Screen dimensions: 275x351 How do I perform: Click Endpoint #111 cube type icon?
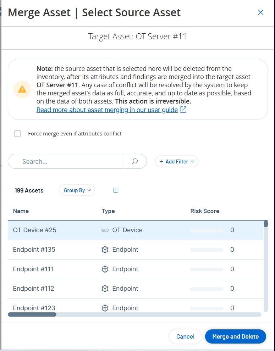[x=105, y=269]
